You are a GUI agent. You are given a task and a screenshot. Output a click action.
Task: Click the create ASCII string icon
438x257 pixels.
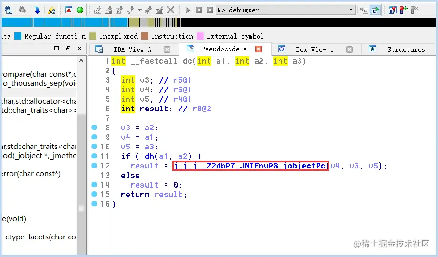tap(119, 10)
